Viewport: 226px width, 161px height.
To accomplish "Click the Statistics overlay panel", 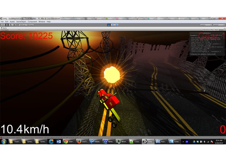I will tap(207, 44).
